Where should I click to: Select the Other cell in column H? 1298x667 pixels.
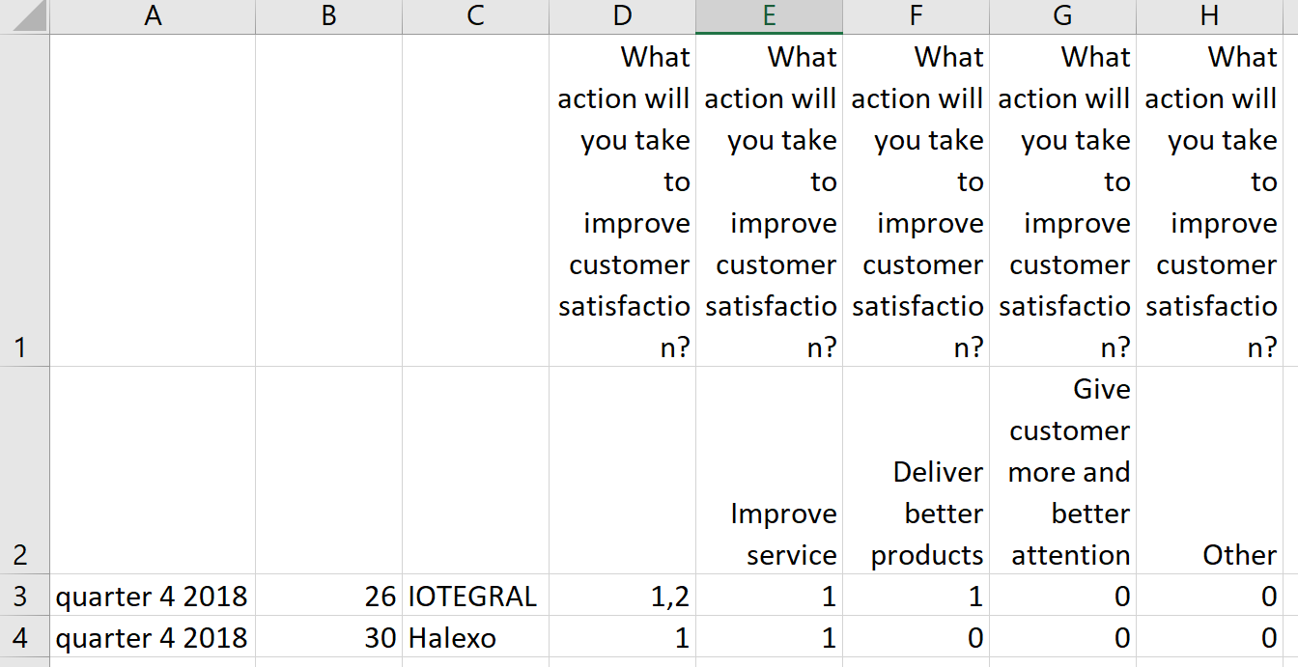1210,470
